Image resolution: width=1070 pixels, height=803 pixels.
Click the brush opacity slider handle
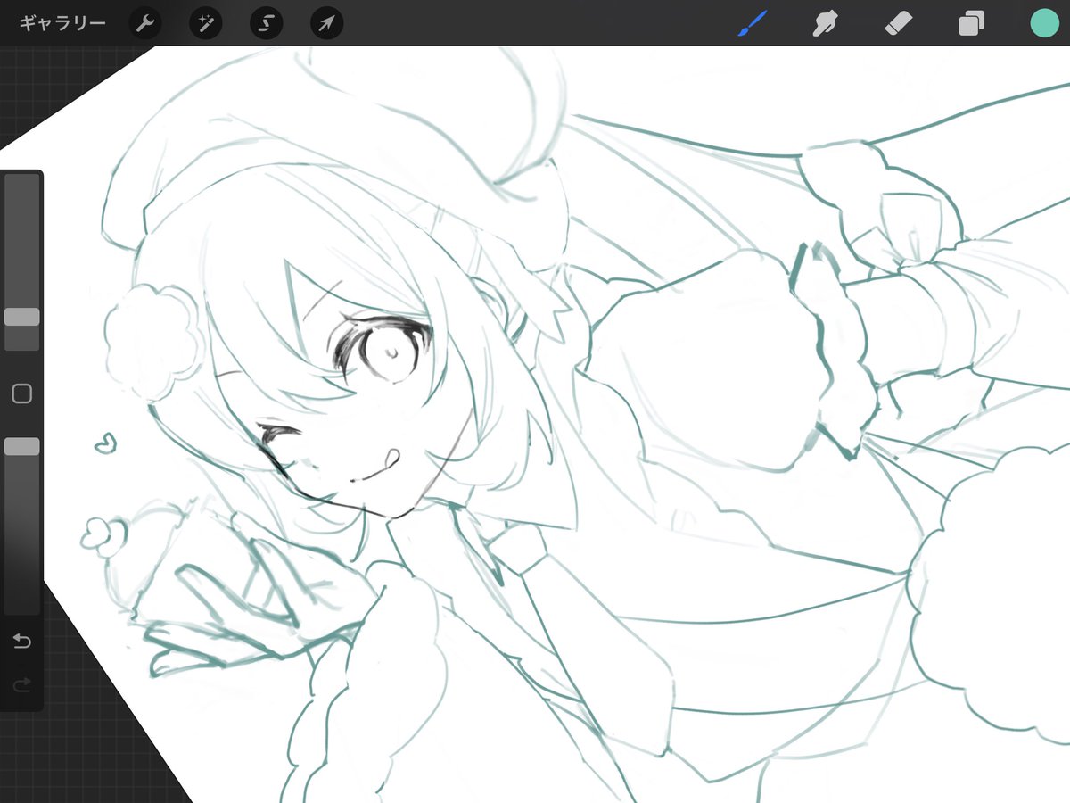(22, 447)
